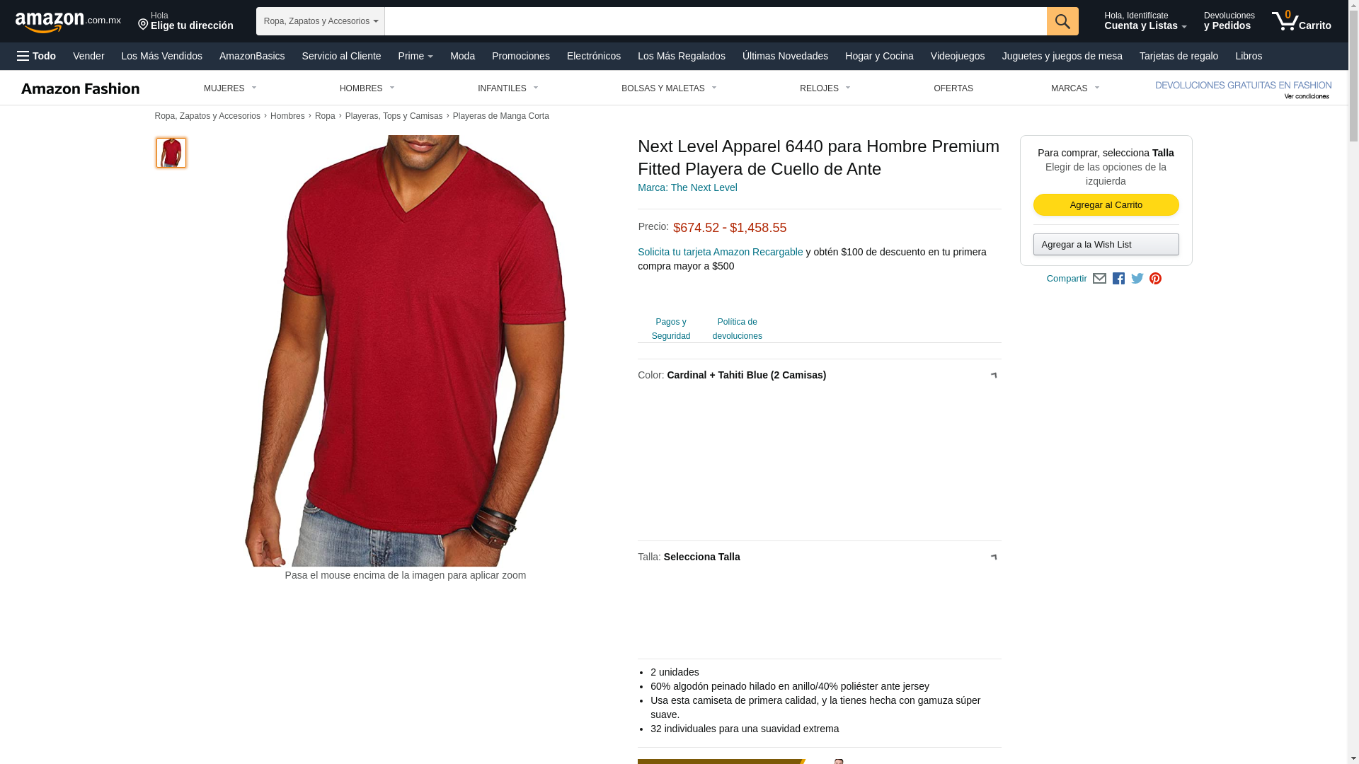The width and height of the screenshot is (1359, 764).
Task: Focus the Amazon search text field
Action: 716,21
